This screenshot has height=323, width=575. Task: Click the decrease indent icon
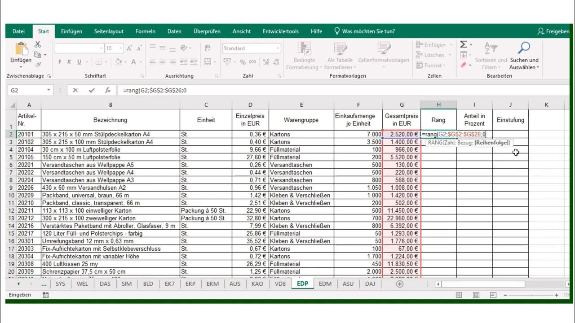pyautogui.click(x=183, y=62)
